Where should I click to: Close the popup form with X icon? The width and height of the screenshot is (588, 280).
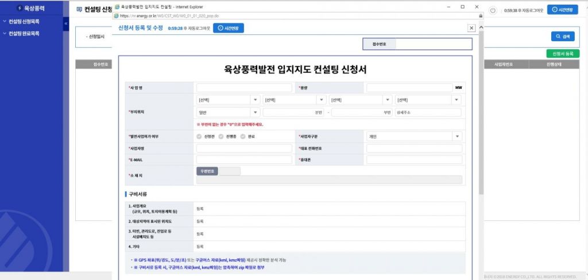pos(471,28)
